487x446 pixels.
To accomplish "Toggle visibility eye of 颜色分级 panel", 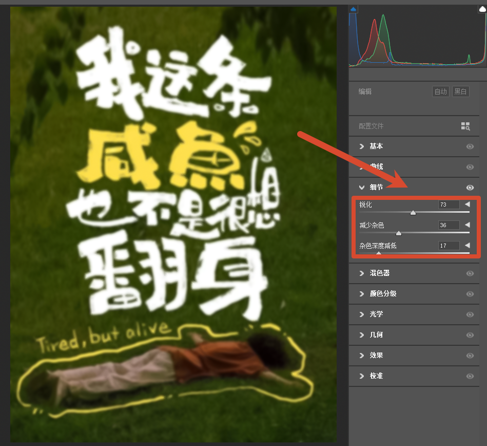I will pos(470,294).
